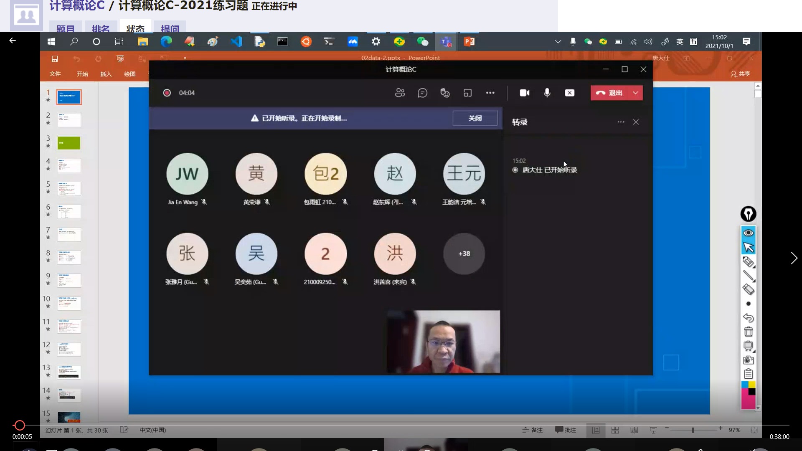The height and width of the screenshot is (451, 802).
Task: Open the Windows Start menu
Action: pyautogui.click(x=51, y=42)
